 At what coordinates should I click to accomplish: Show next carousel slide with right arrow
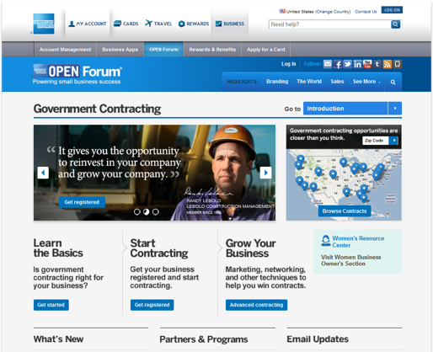point(265,173)
